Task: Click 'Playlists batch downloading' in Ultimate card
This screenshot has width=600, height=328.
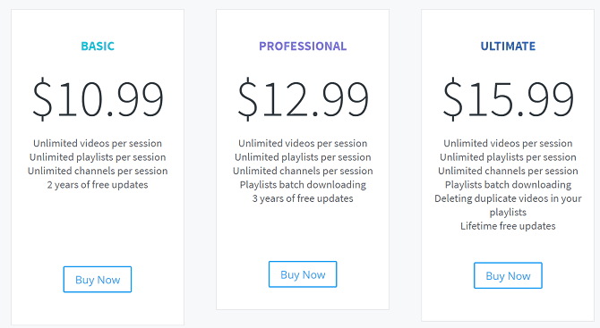Action: 508,185
